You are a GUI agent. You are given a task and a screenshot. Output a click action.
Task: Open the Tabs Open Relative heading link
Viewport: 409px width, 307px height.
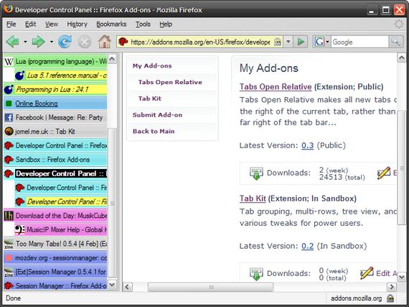point(276,87)
